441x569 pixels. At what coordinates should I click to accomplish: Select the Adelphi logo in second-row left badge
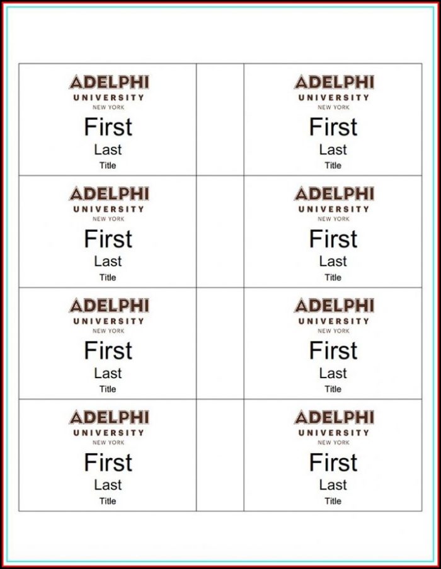[x=108, y=202]
